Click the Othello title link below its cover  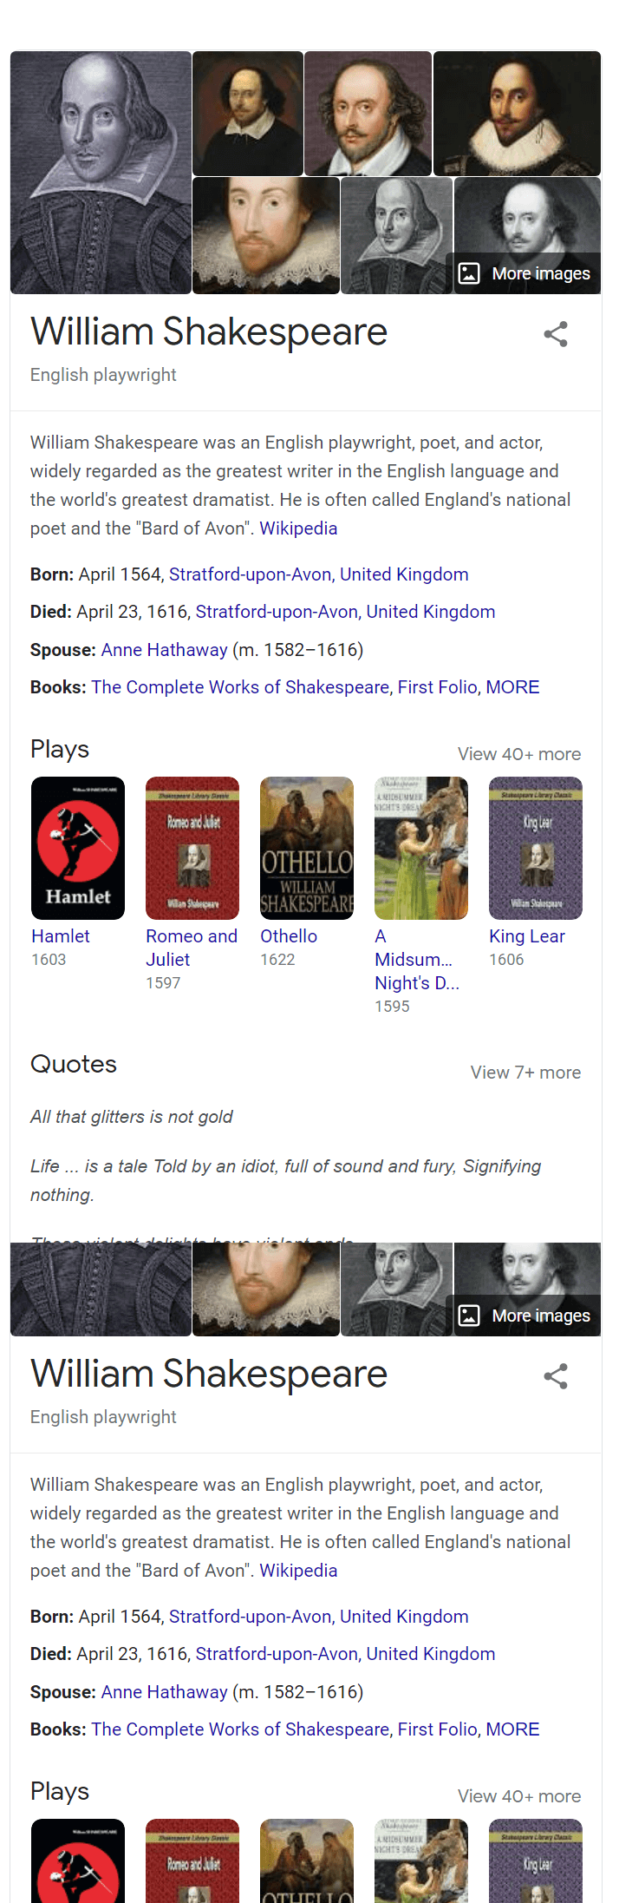[x=289, y=936]
